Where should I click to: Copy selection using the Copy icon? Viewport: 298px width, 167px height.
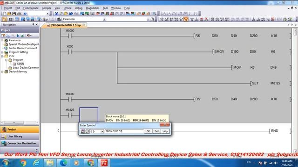61,13
